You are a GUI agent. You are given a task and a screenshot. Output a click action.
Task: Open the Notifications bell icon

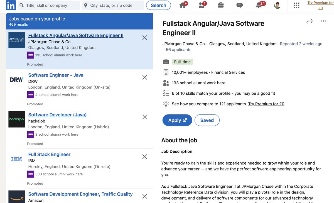[x=259, y=5]
